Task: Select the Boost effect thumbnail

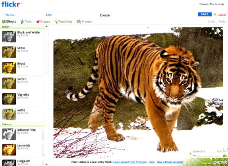Action: 9,68
